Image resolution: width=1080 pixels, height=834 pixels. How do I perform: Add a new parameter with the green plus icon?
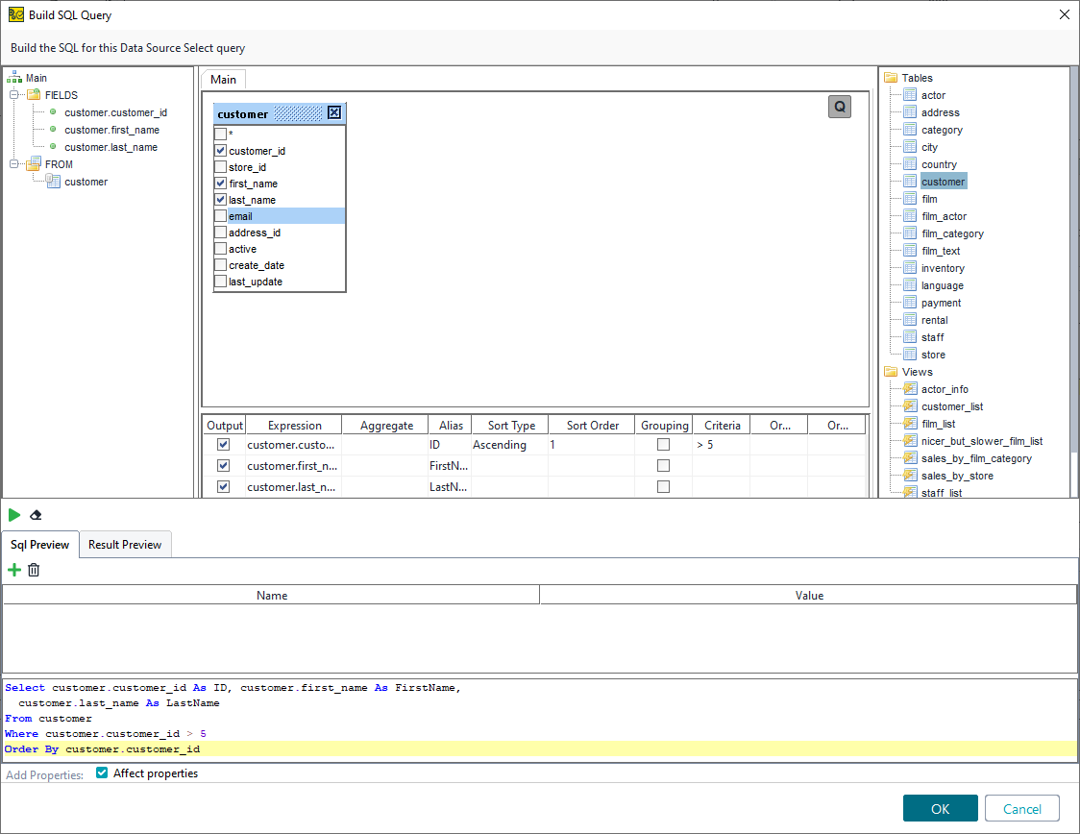point(13,570)
